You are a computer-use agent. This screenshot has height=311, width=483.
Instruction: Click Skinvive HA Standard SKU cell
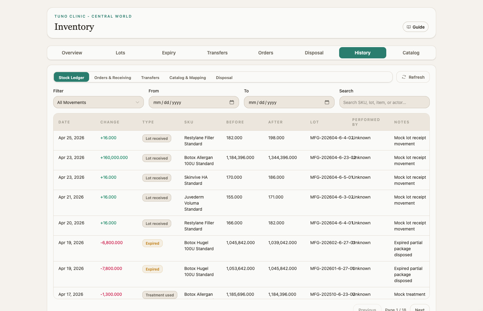click(x=196, y=180)
